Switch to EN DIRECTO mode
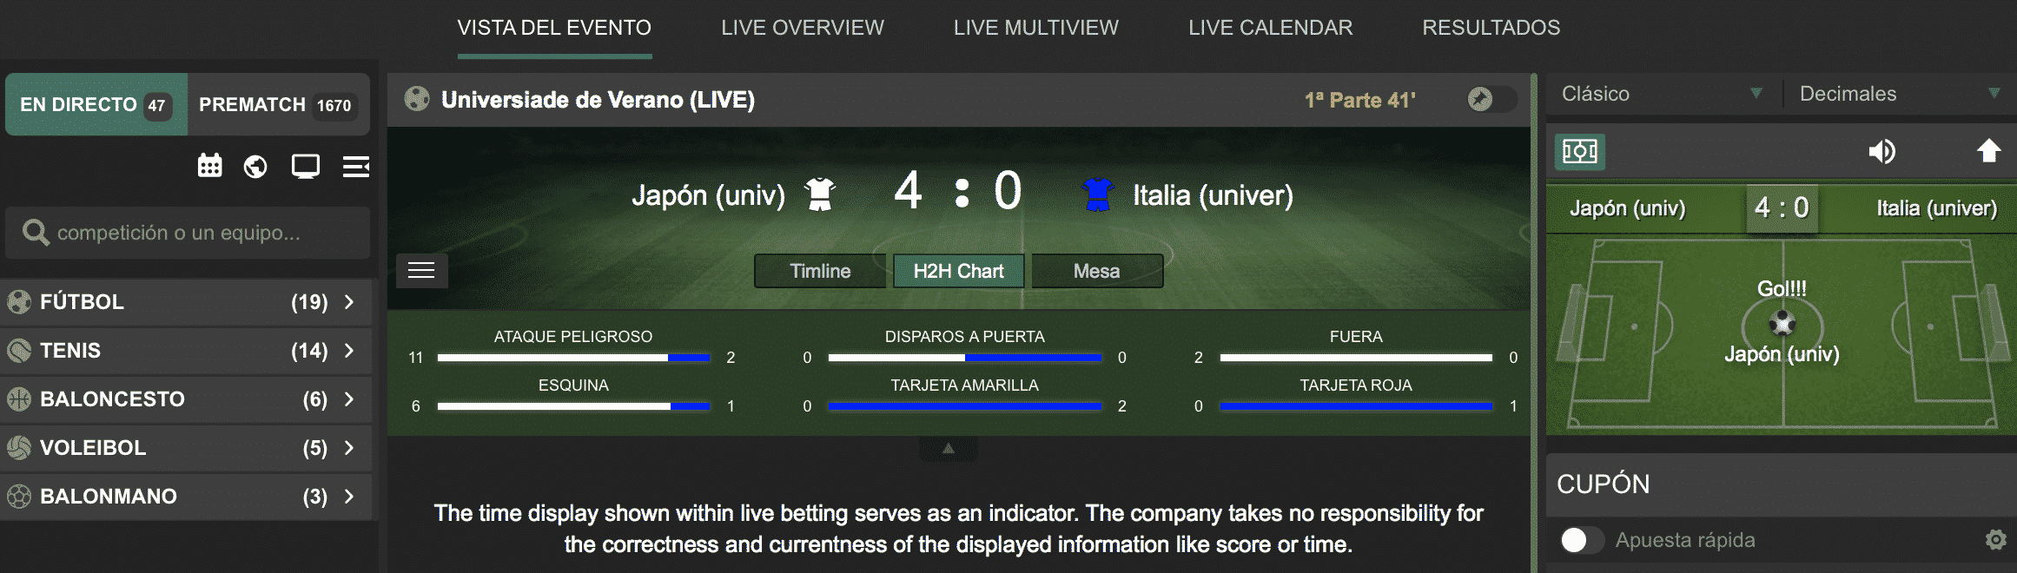 coord(96,104)
